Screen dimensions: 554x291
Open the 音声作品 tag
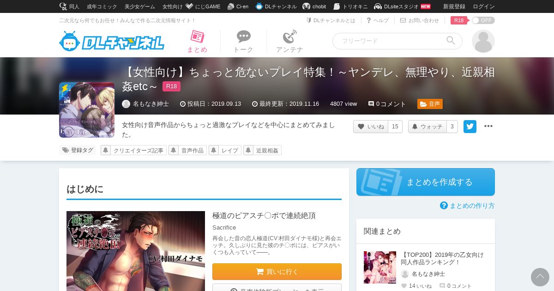pyautogui.click(x=193, y=151)
